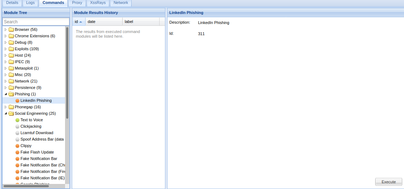Image resolution: width=404 pixels, height=189 pixels.
Task: Expand the Exploits (109) folder arrow
Action: (x=6, y=49)
